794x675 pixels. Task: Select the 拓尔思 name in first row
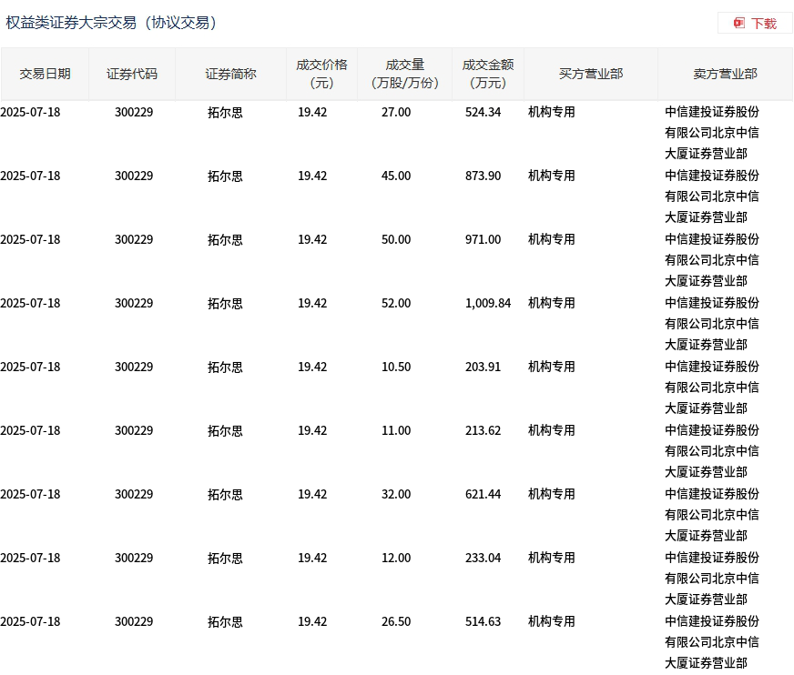pos(225,112)
